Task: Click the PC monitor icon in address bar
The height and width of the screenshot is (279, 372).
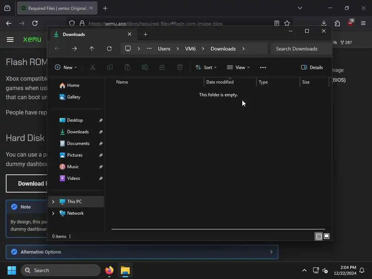Action: click(128, 49)
